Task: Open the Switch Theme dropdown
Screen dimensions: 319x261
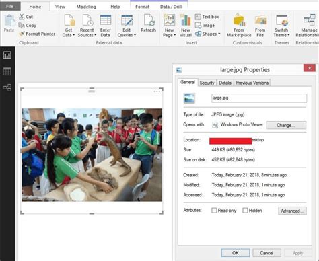Action: coord(281,26)
